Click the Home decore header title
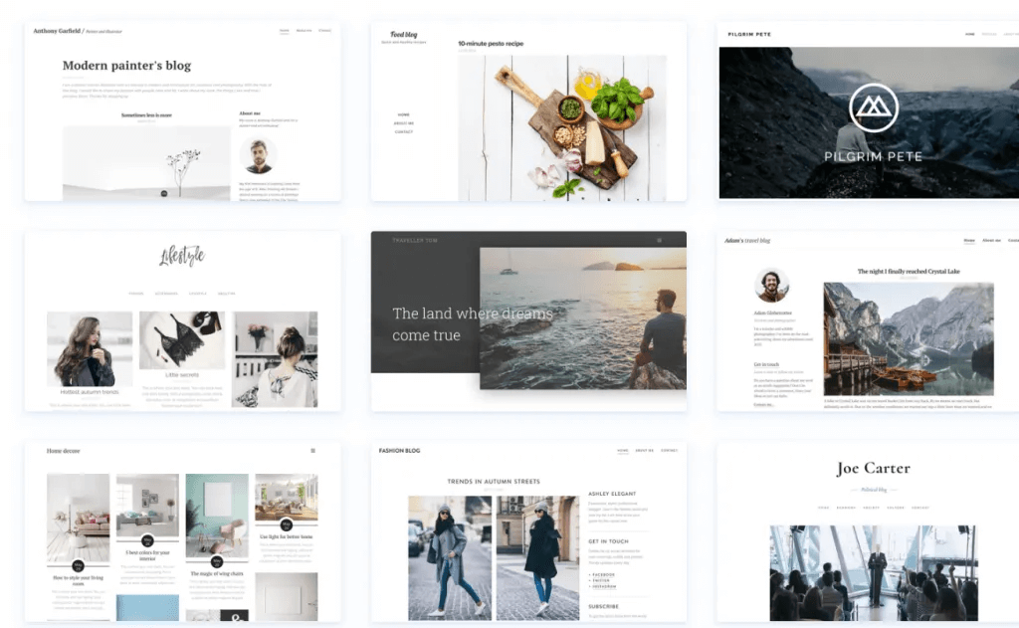Screen dimensions: 1019x628 [63, 451]
